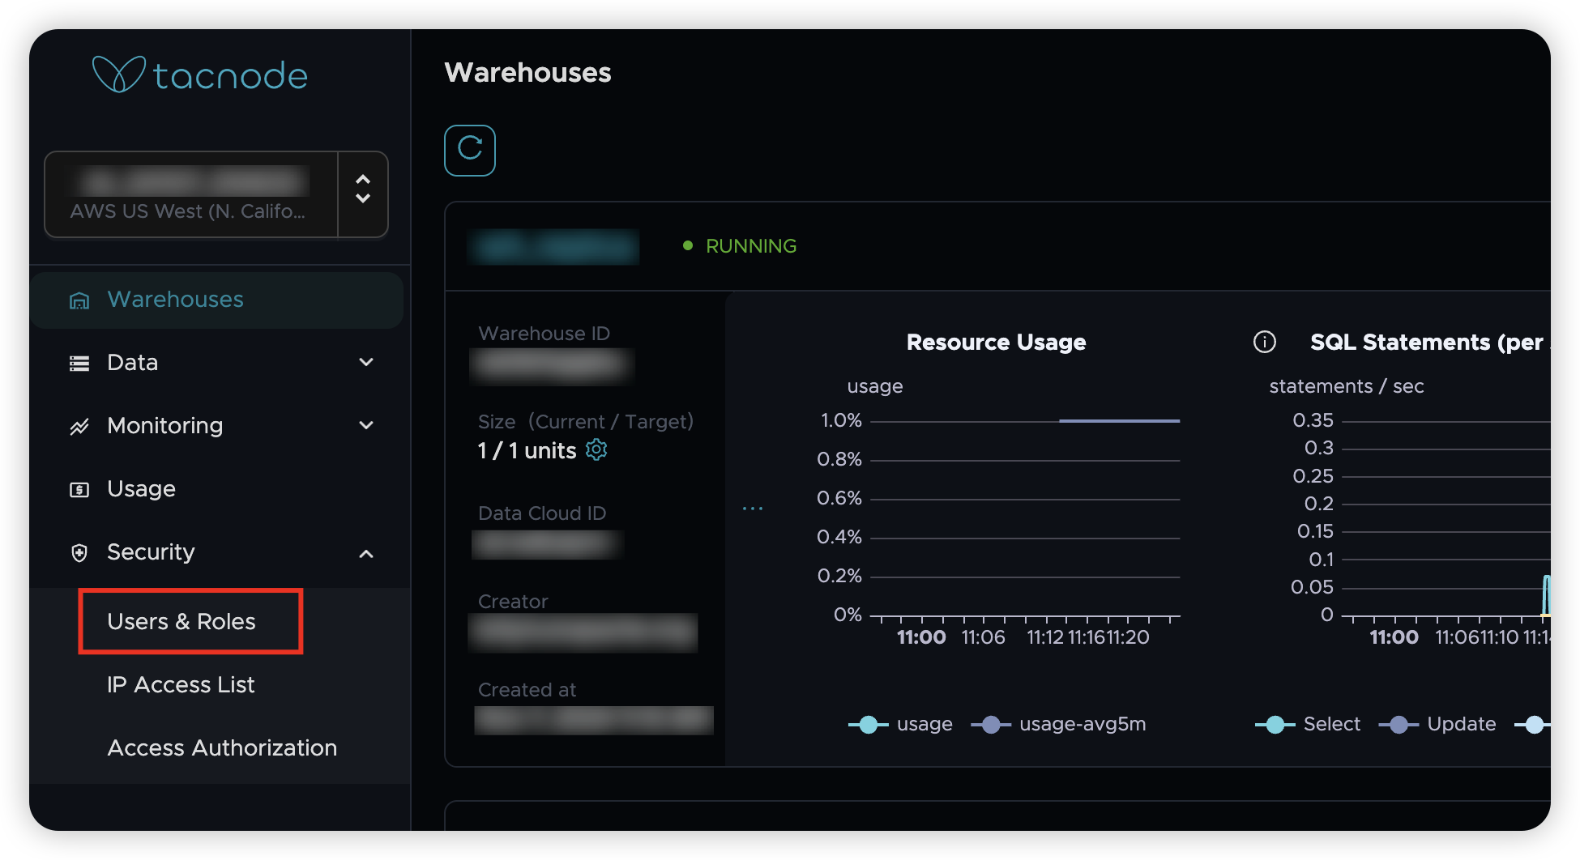Click the tacnode logo
This screenshot has height=860, width=1580.
pyautogui.click(x=200, y=75)
